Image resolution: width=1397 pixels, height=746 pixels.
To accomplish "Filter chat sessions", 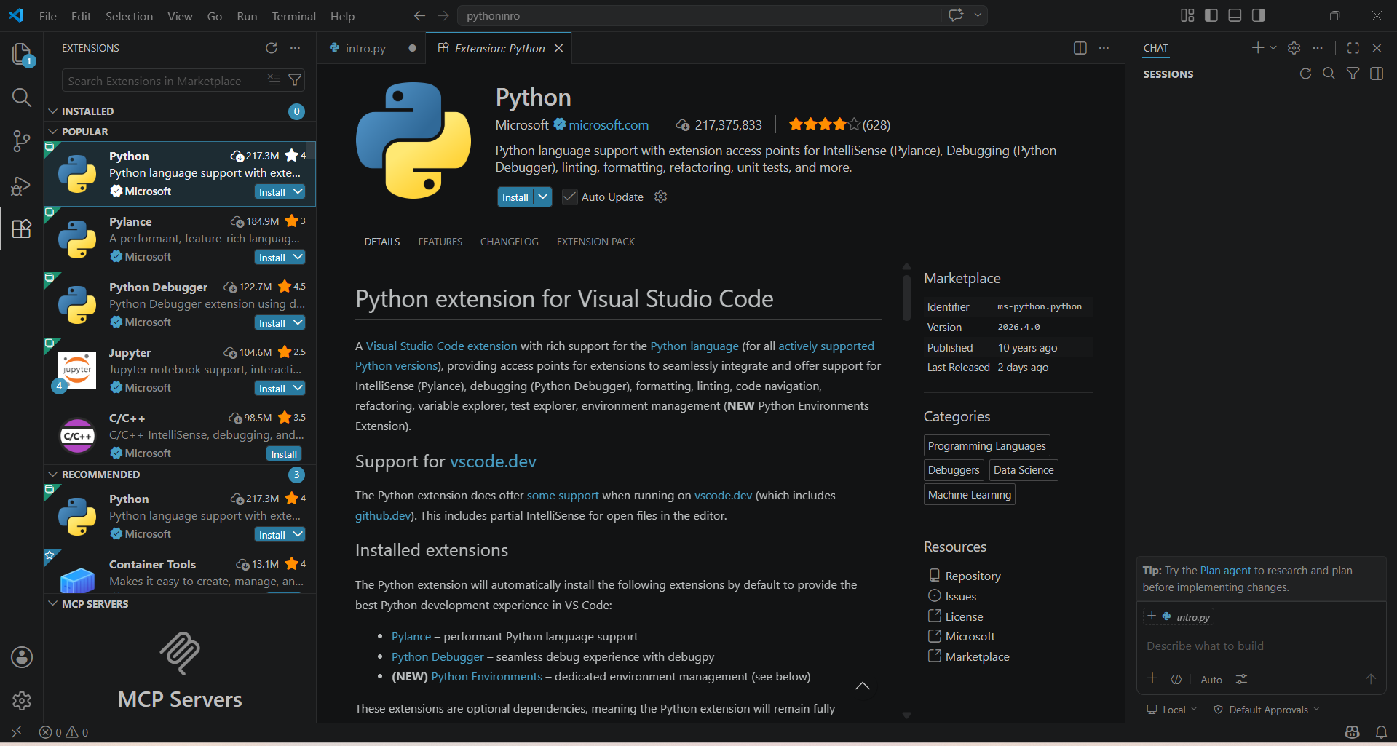I will click(1353, 74).
